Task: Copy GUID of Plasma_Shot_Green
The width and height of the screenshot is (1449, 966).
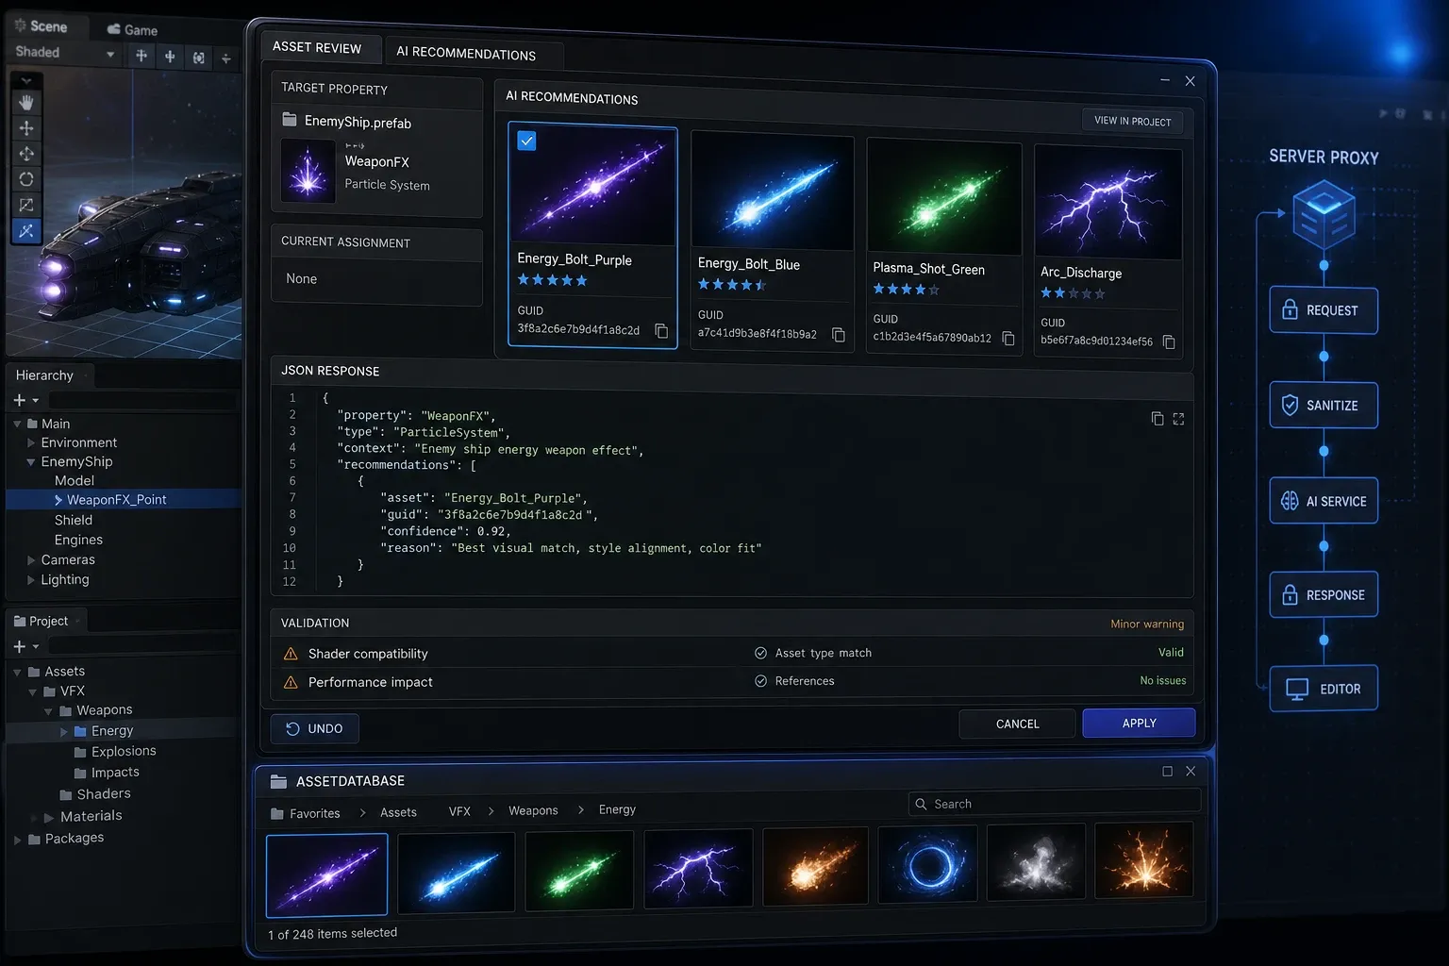Action: pos(1008,338)
